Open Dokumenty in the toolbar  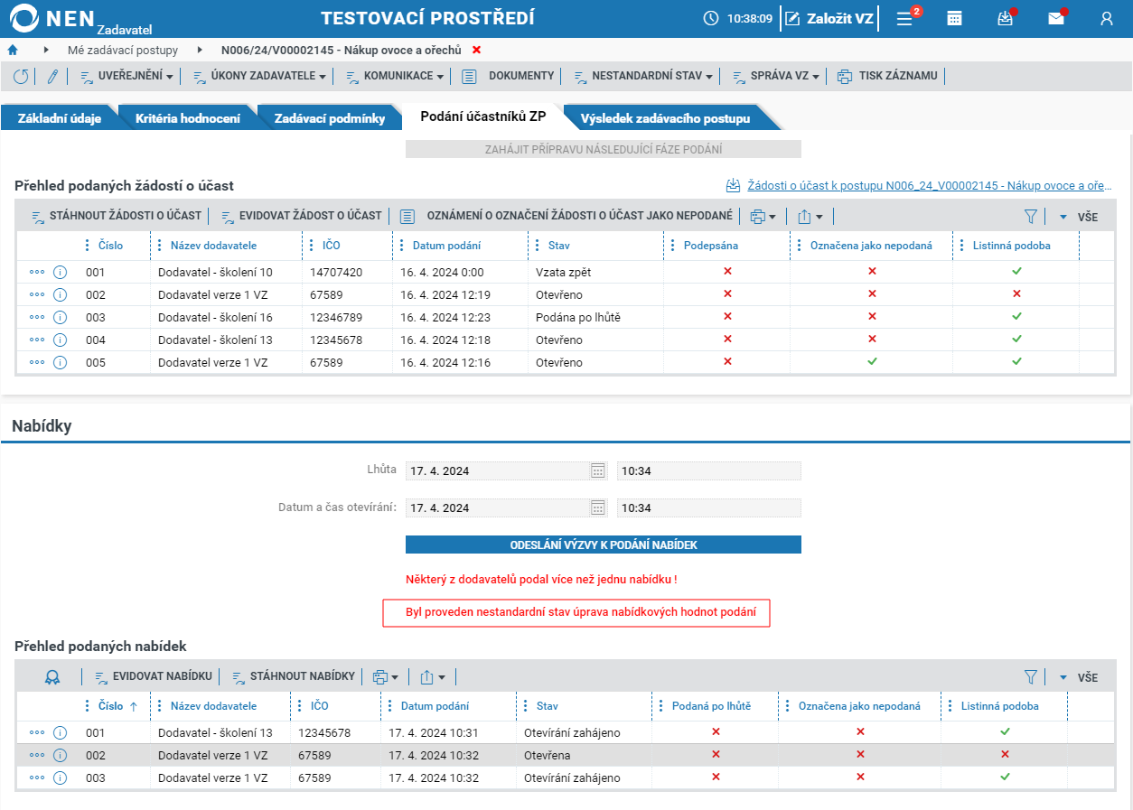pos(509,77)
